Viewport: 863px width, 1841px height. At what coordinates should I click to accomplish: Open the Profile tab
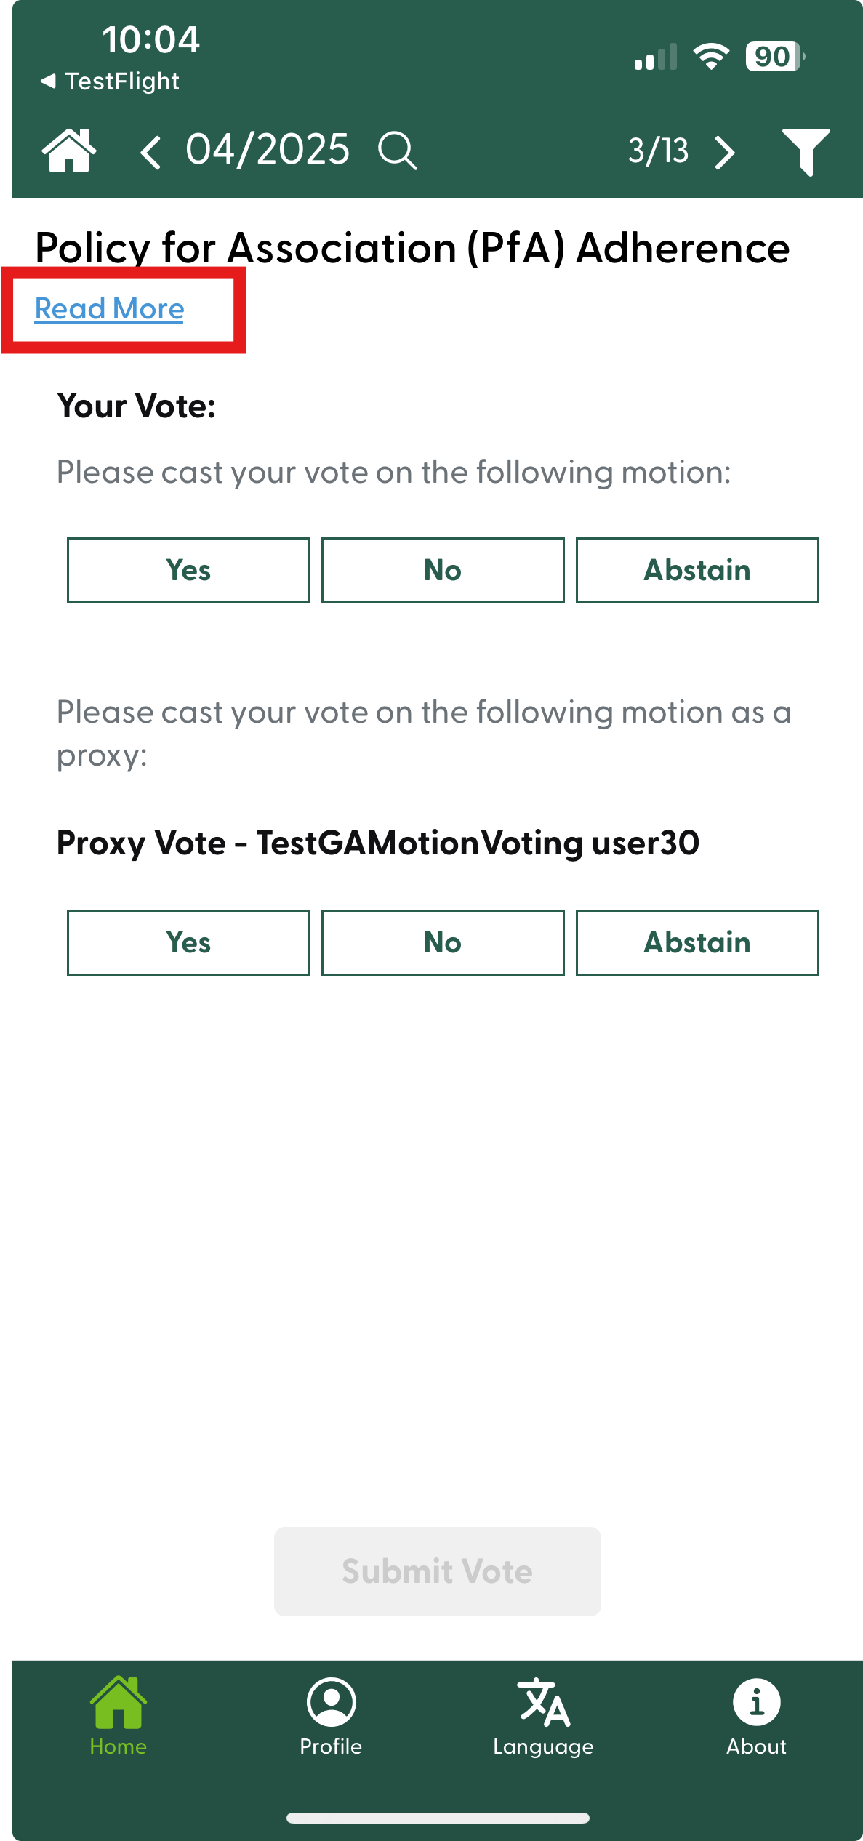coord(331,1716)
